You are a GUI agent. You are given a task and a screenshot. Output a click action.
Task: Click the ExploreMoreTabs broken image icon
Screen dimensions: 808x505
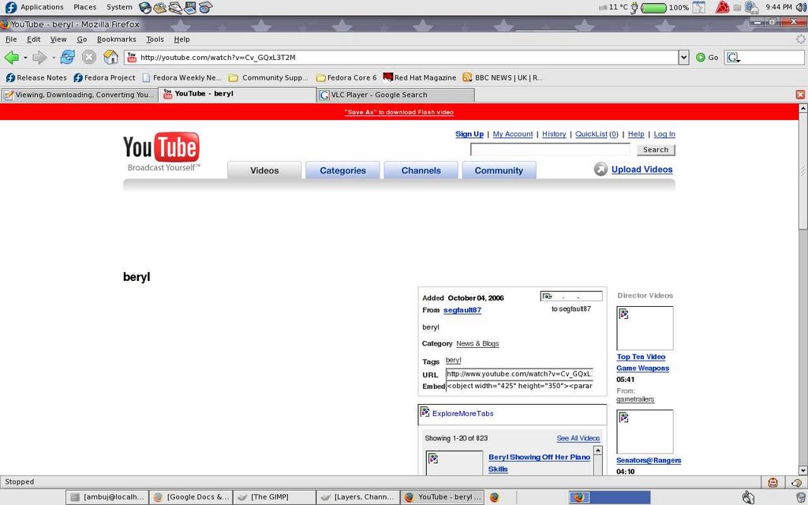click(x=425, y=412)
